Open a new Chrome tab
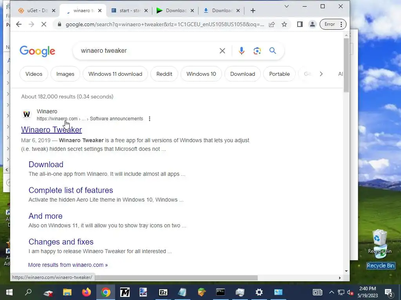The height and width of the screenshot is (300, 401). click(253, 11)
